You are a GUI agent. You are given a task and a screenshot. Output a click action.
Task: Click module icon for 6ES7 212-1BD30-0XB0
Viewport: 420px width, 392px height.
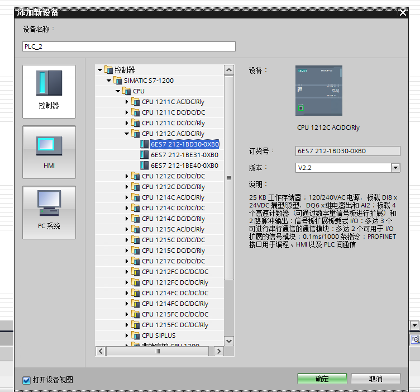pos(144,144)
